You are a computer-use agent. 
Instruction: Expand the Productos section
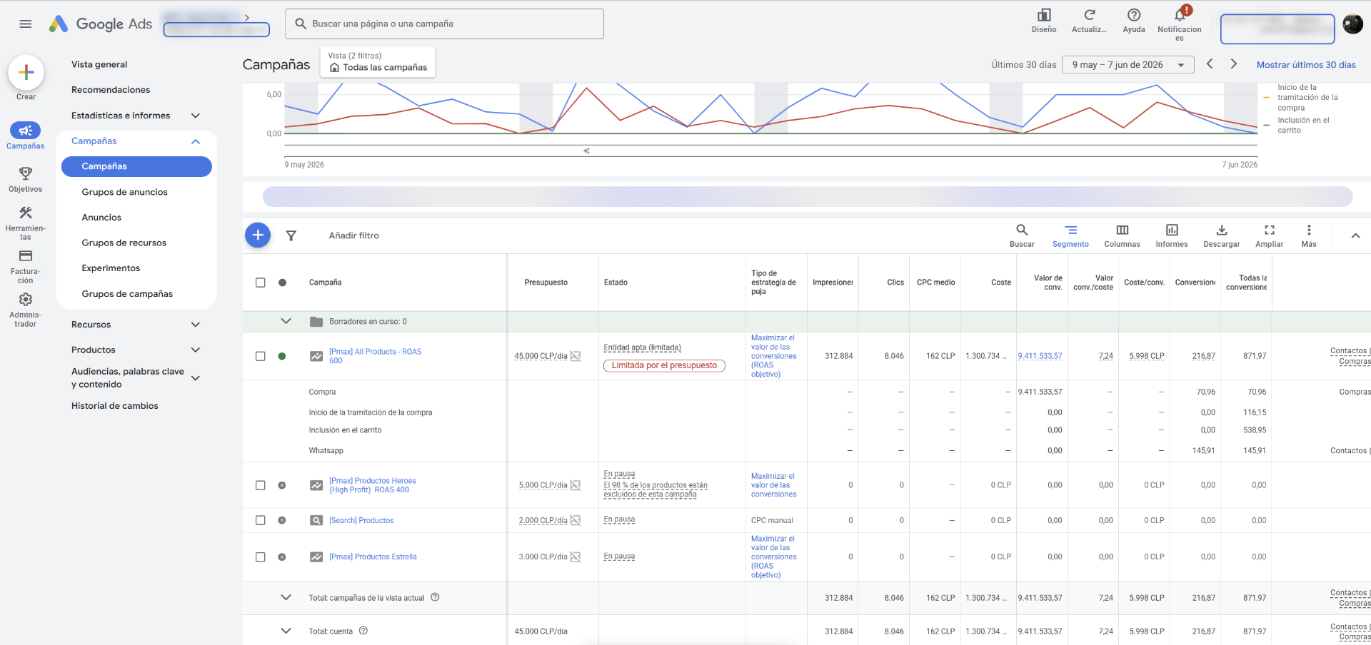pos(196,350)
